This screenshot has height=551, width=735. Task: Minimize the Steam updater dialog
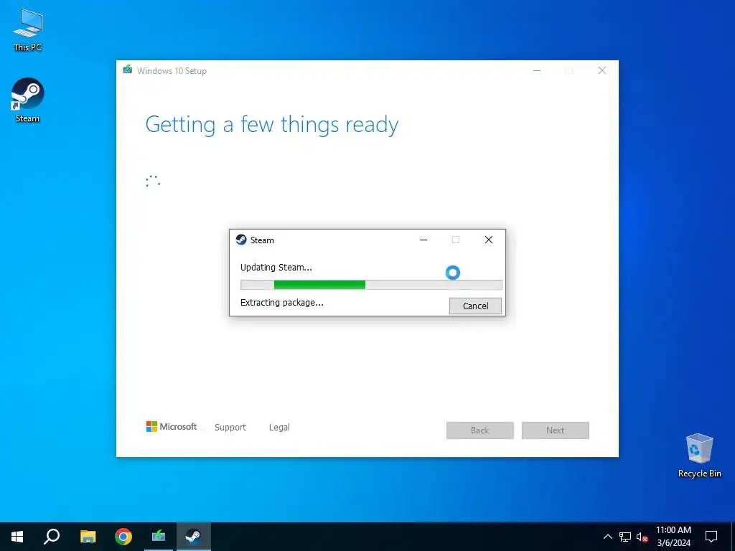pos(423,240)
